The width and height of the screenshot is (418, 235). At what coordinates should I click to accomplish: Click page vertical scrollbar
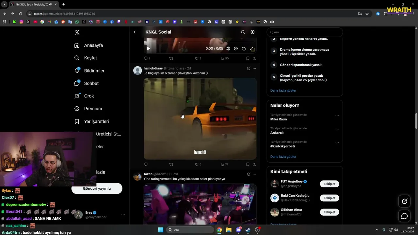[x=416, y=121]
